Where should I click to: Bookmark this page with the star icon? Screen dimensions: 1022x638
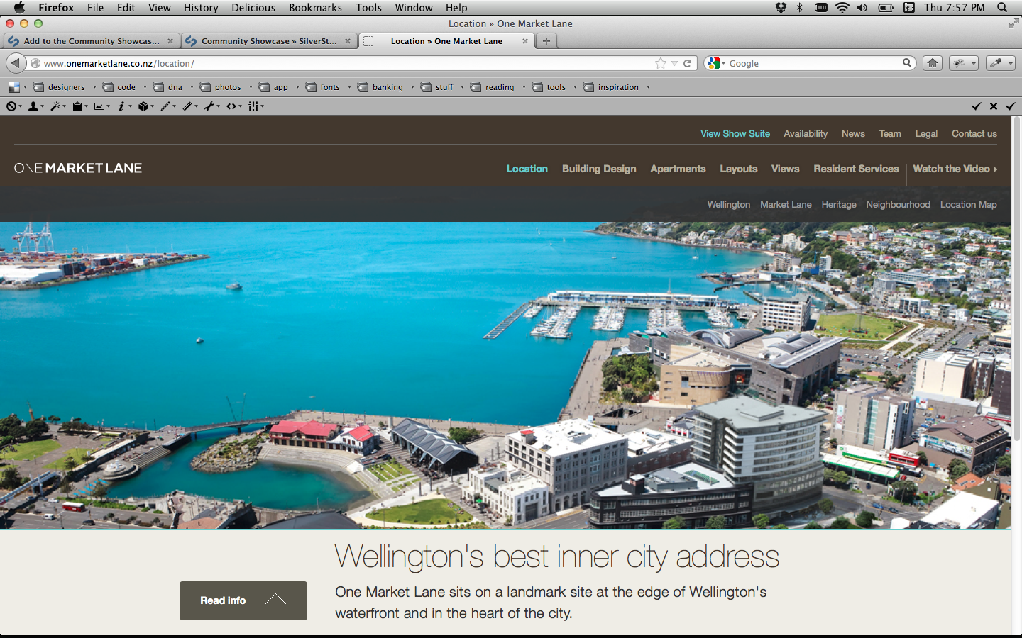(x=661, y=63)
